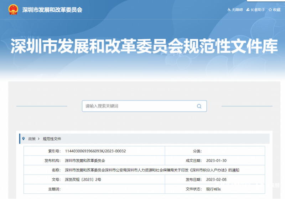Click the 索引号 label
This screenshot has height=199, width=285.
pos(55,151)
